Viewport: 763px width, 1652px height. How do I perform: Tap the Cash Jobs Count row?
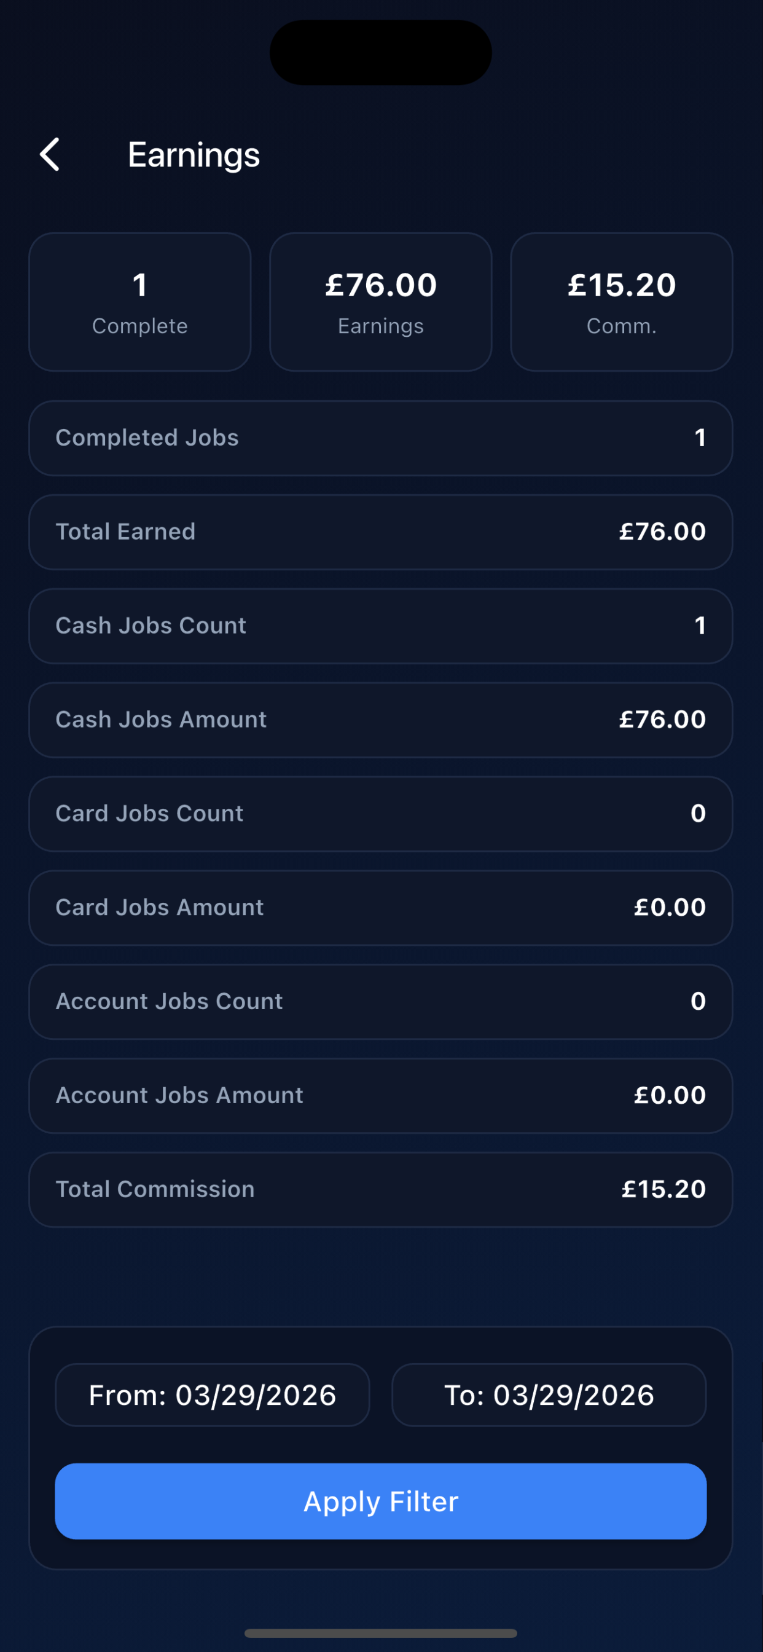381,626
